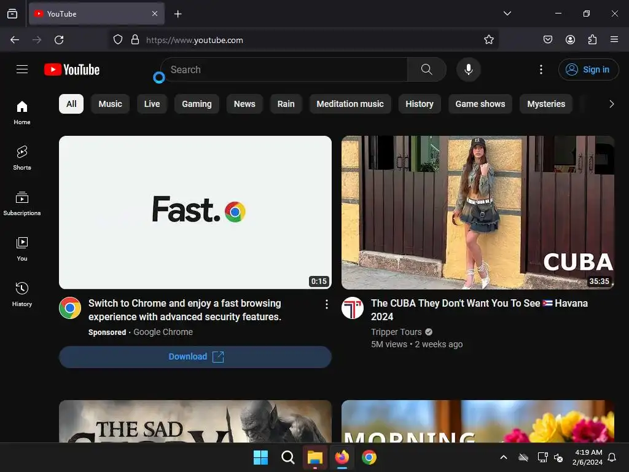Click the YouTube logo
This screenshot has width=629, height=472.
(72, 69)
